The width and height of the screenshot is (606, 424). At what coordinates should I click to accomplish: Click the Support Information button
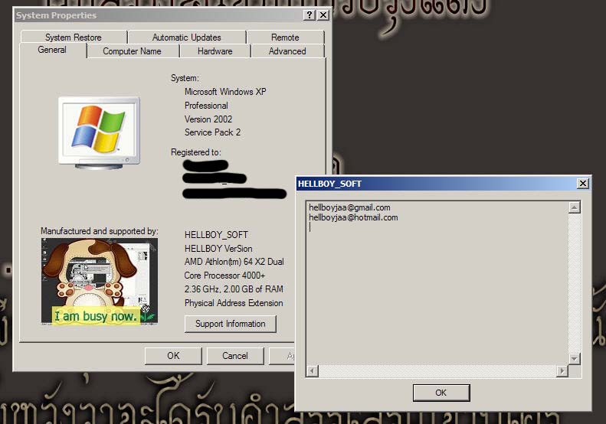pos(231,324)
